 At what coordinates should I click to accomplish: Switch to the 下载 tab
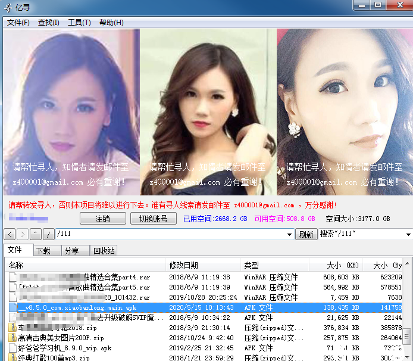tap(44, 251)
